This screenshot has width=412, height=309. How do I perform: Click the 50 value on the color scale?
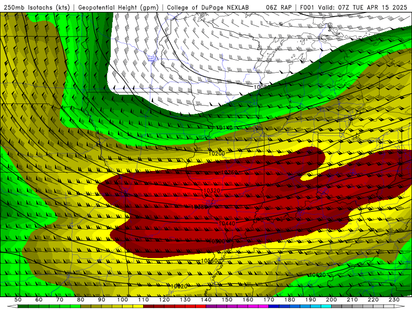(18, 300)
